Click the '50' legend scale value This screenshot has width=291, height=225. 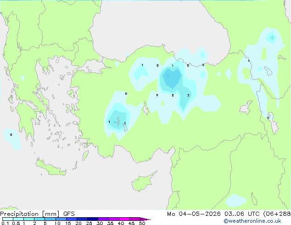[x=142, y=223]
